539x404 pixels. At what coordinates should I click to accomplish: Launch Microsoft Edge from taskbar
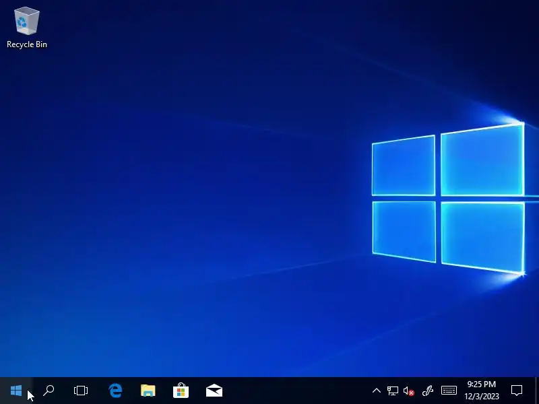115,391
